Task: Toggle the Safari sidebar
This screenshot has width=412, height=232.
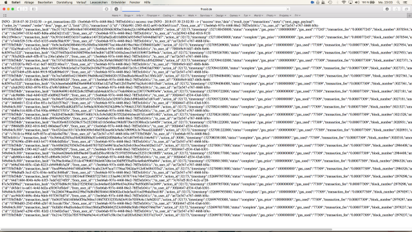Action: tap(34, 9)
